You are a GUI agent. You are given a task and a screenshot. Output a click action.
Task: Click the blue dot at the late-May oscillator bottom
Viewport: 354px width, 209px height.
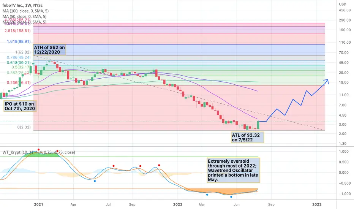[231, 197]
